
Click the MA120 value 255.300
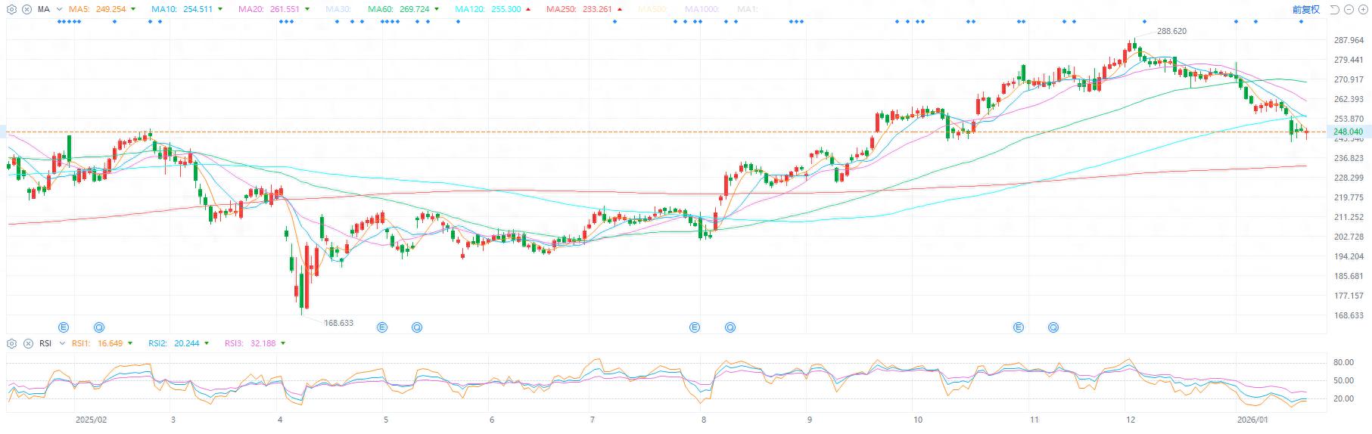[x=506, y=9]
